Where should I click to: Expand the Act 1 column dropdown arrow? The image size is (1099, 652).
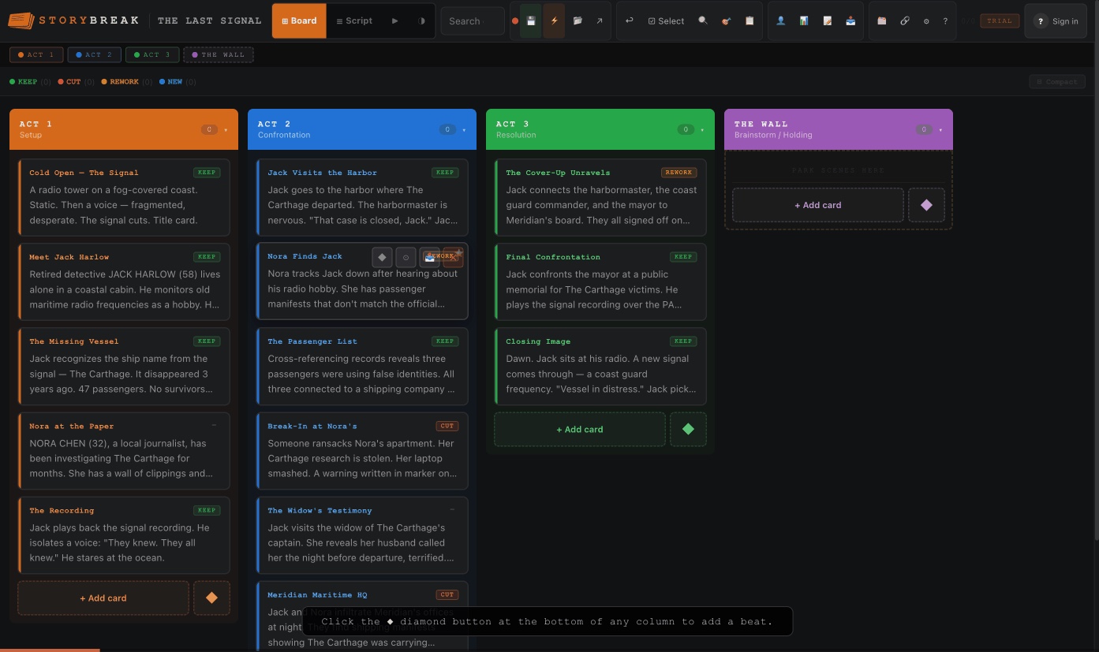(226, 130)
